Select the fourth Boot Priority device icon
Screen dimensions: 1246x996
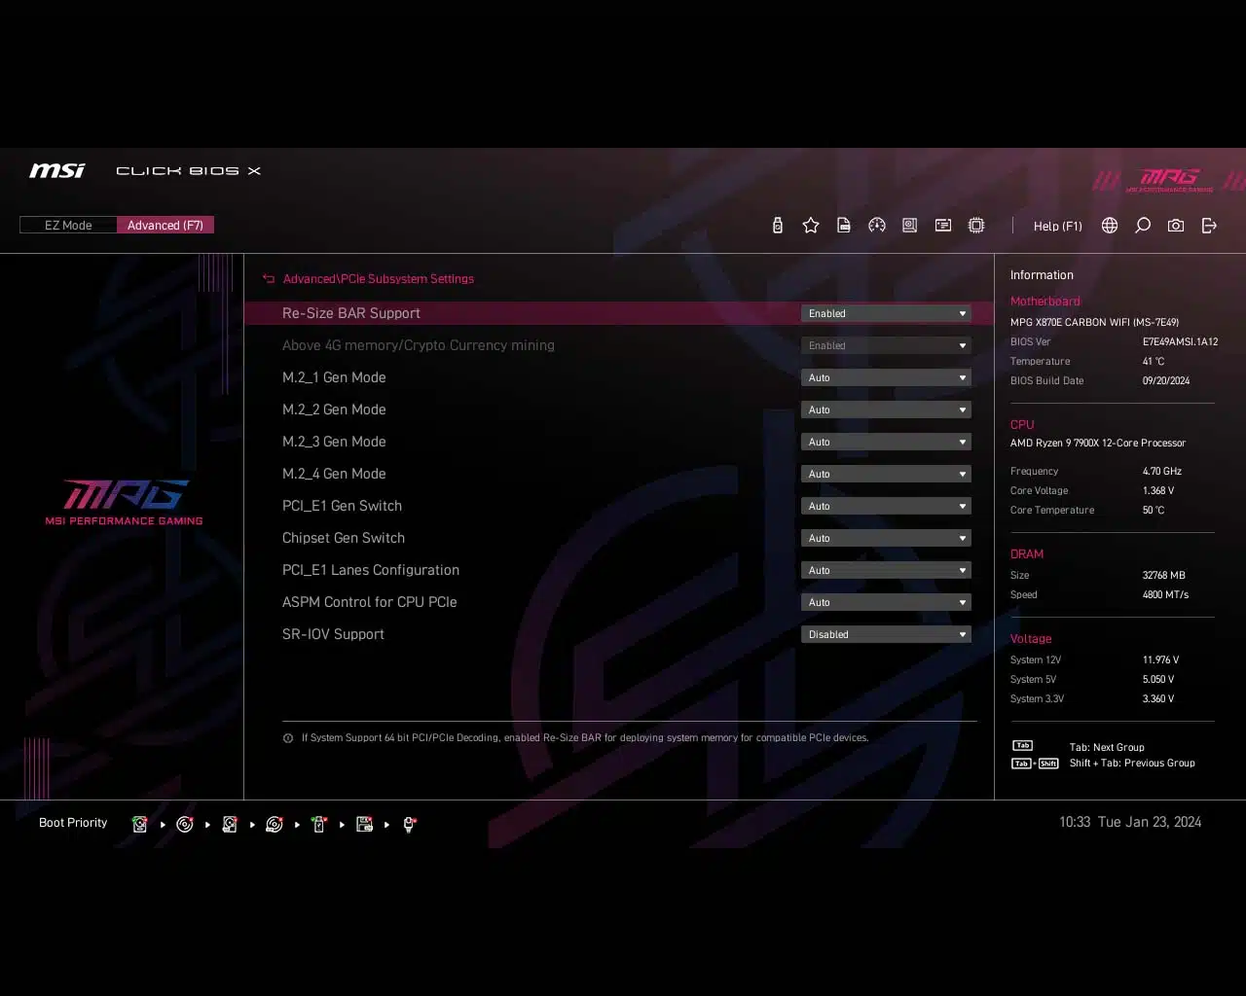click(x=275, y=824)
